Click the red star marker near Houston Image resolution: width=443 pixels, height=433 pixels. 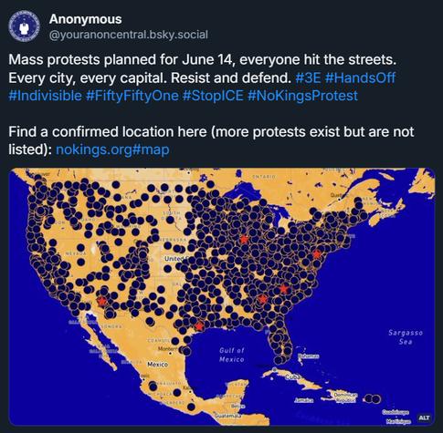pos(199,326)
